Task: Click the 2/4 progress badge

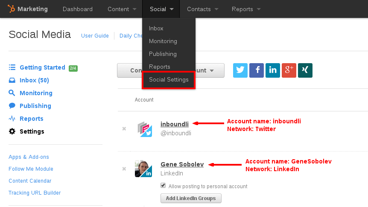Action: pos(73,68)
